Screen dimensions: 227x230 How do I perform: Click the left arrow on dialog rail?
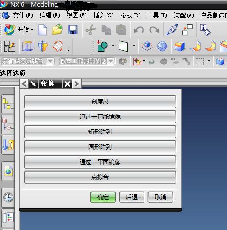coord(24,84)
